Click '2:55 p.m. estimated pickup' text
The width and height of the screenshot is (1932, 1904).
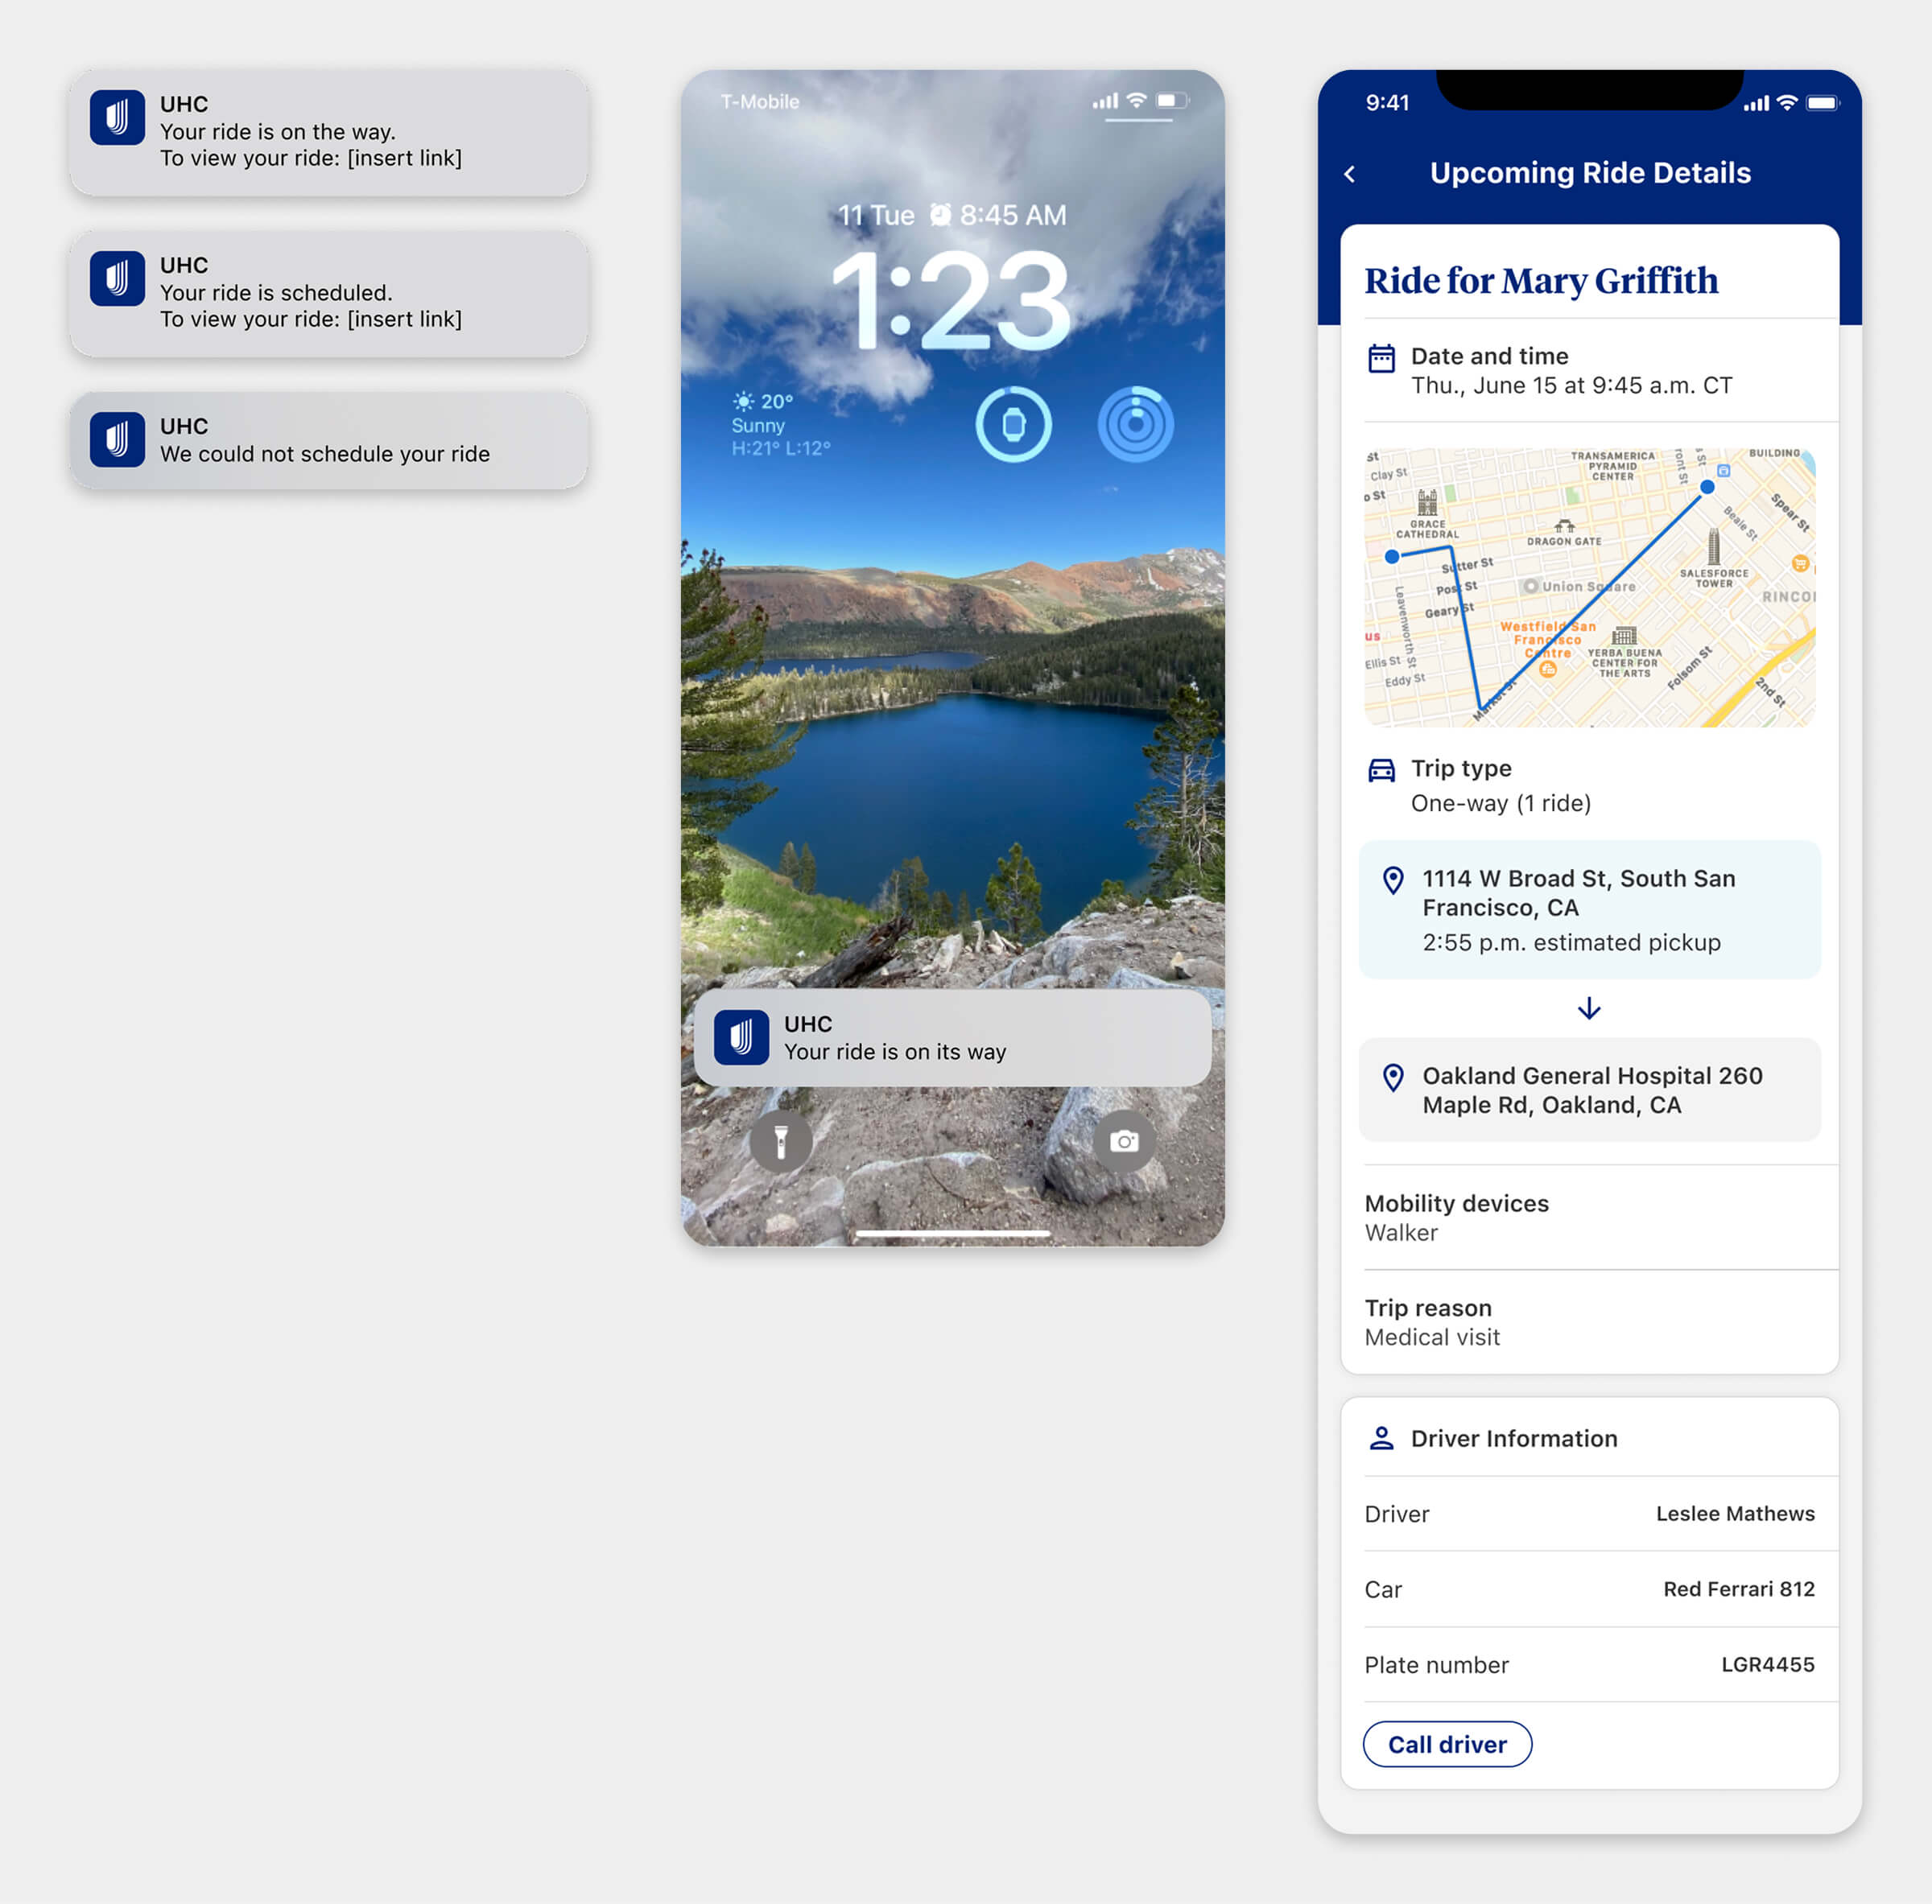pos(1571,942)
